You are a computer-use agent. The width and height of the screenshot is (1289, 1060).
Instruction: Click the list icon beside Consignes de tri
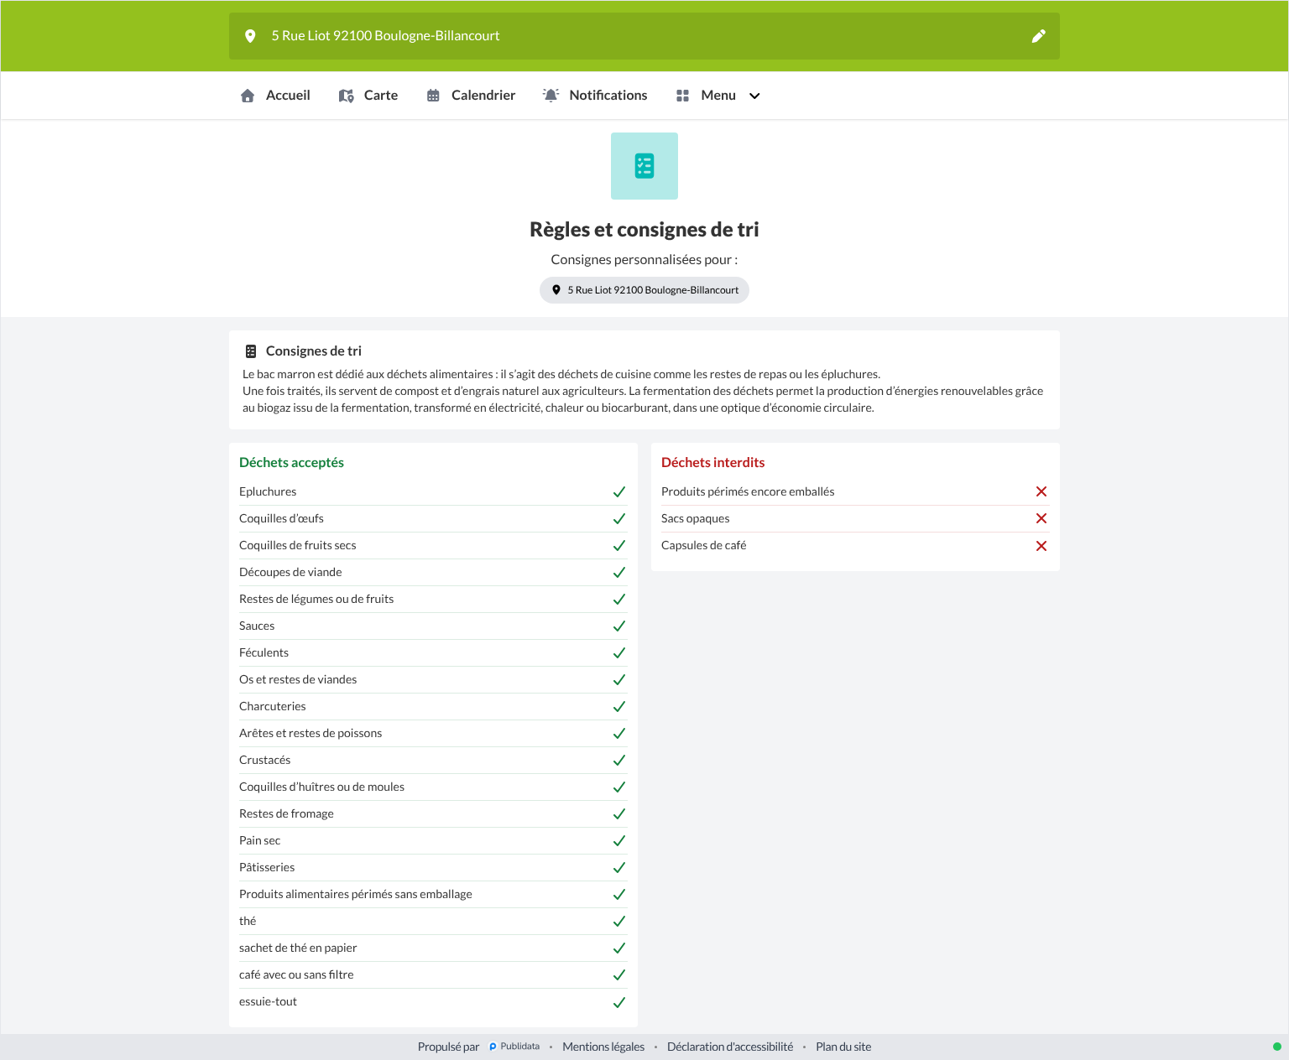point(251,351)
